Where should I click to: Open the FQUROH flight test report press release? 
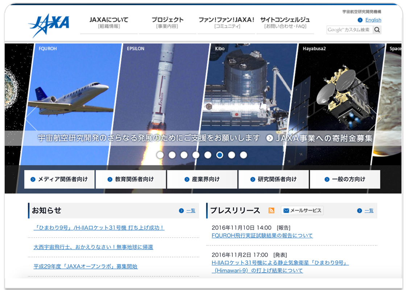coord(262,235)
